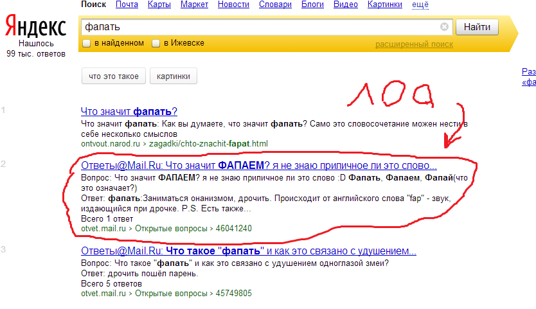Click the 'Открытые вопросы' breadcrumb above 46041240
536x309 pixels.
point(171,228)
